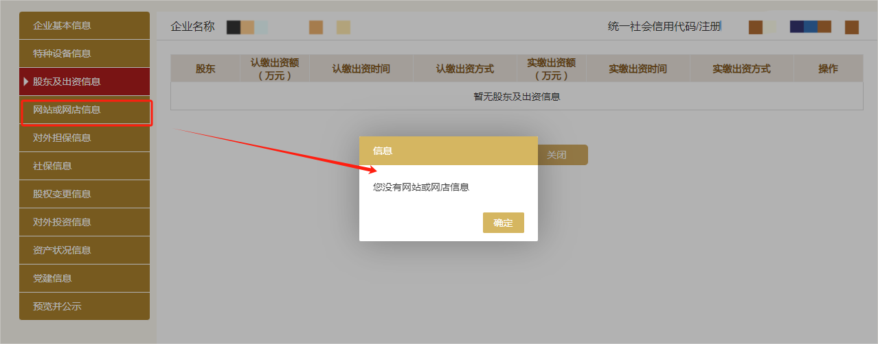
Task: Select 特种设备信息 menu item
Action: [85, 53]
